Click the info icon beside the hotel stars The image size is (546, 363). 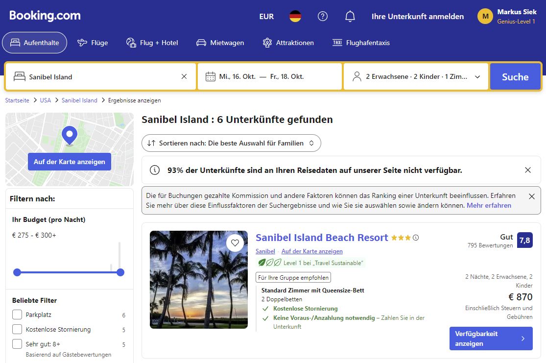point(416,238)
